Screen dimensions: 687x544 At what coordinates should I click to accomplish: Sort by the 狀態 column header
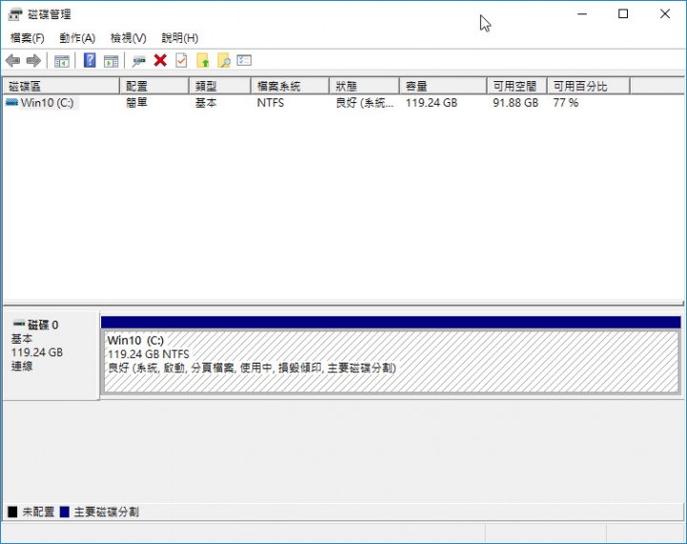(x=364, y=86)
